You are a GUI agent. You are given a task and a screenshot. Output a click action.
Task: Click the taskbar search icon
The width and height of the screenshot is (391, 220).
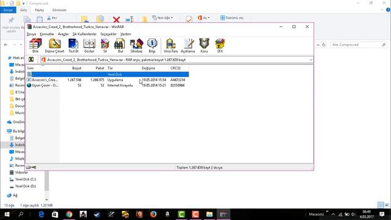click(21, 215)
